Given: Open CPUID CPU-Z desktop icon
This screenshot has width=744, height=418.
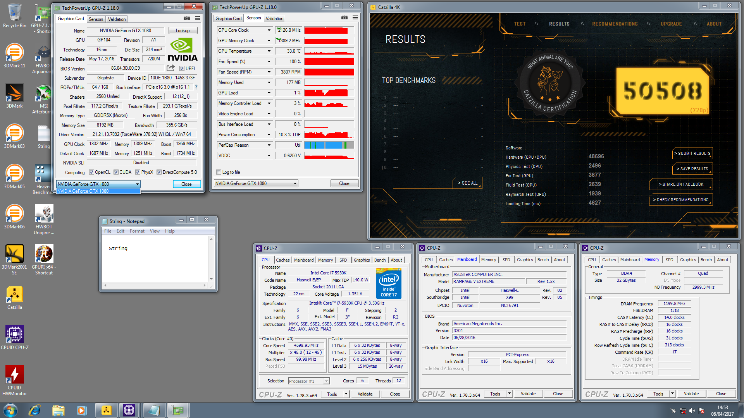Looking at the screenshot, I should point(14,337).
